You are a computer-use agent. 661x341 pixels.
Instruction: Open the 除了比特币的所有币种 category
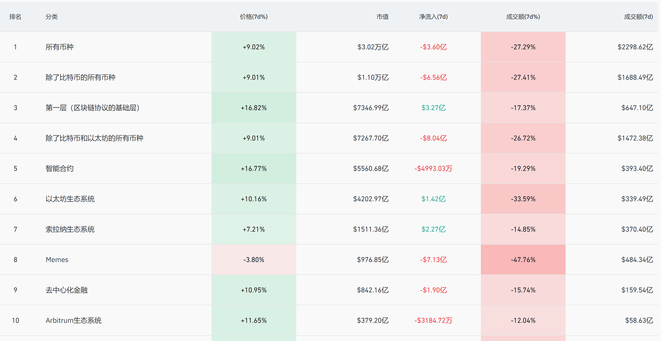click(80, 77)
